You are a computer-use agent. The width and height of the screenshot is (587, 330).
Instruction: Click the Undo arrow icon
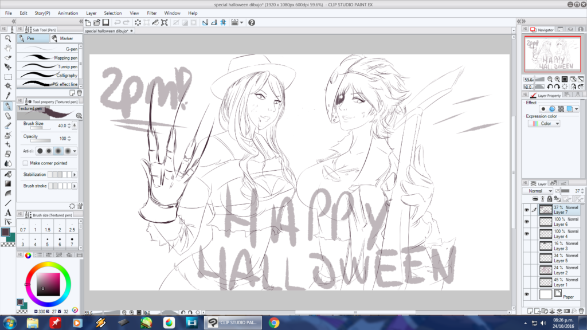(118, 22)
